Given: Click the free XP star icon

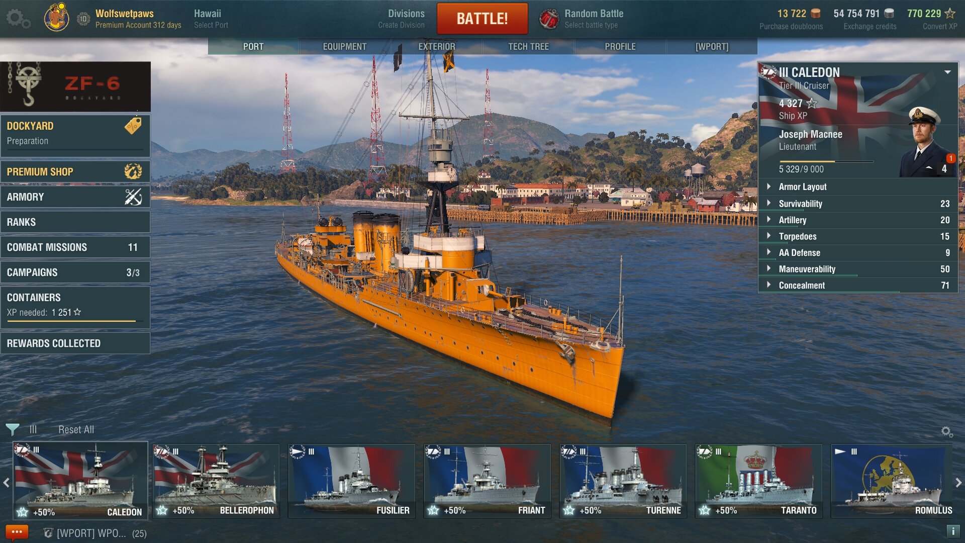Looking at the screenshot, I should (x=950, y=14).
